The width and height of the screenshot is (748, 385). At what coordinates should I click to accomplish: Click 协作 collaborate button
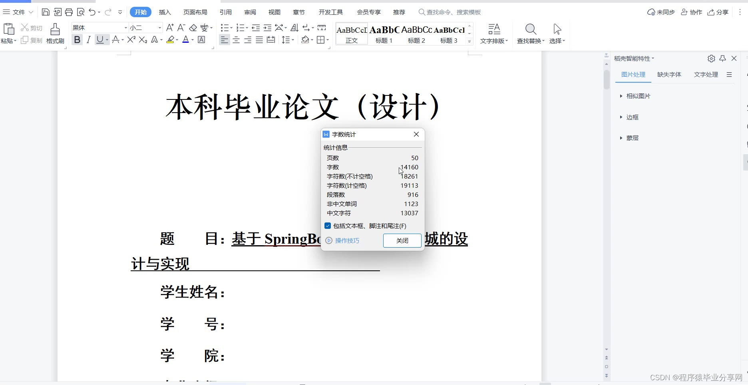692,12
